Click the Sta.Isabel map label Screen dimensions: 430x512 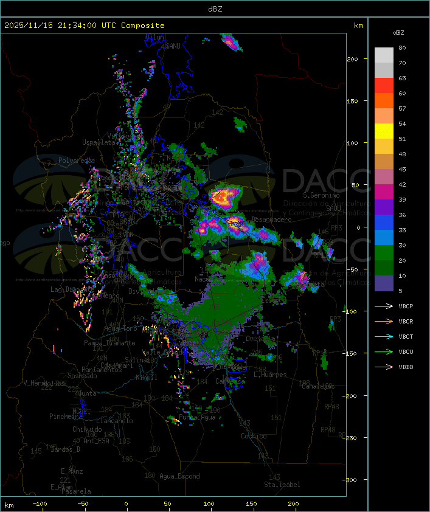pos(282,485)
